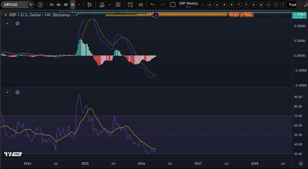This screenshot has height=169, width=308.
Task: Toggle the purple sync icon in the MACD pane
Action: pyautogui.click(x=17, y=23)
